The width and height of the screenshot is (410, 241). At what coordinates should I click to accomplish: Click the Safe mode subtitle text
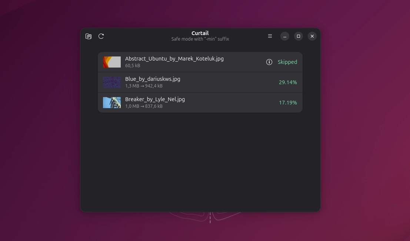[200, 39]
